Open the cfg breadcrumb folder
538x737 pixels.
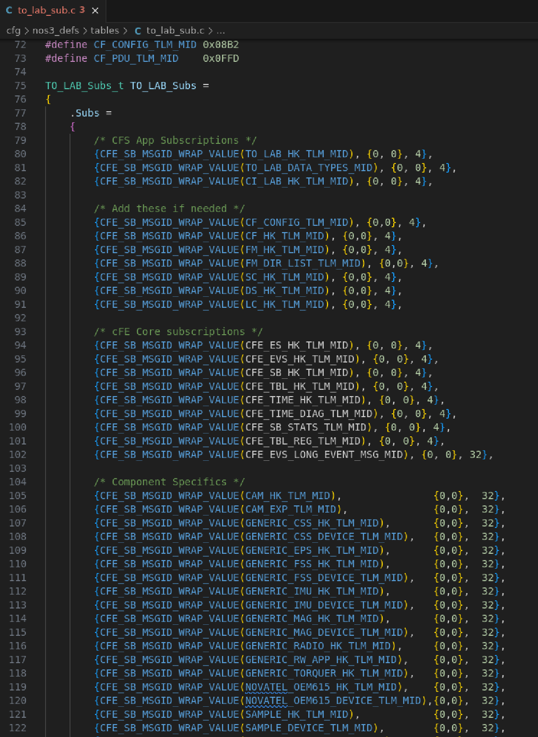(x=13, y=31)
